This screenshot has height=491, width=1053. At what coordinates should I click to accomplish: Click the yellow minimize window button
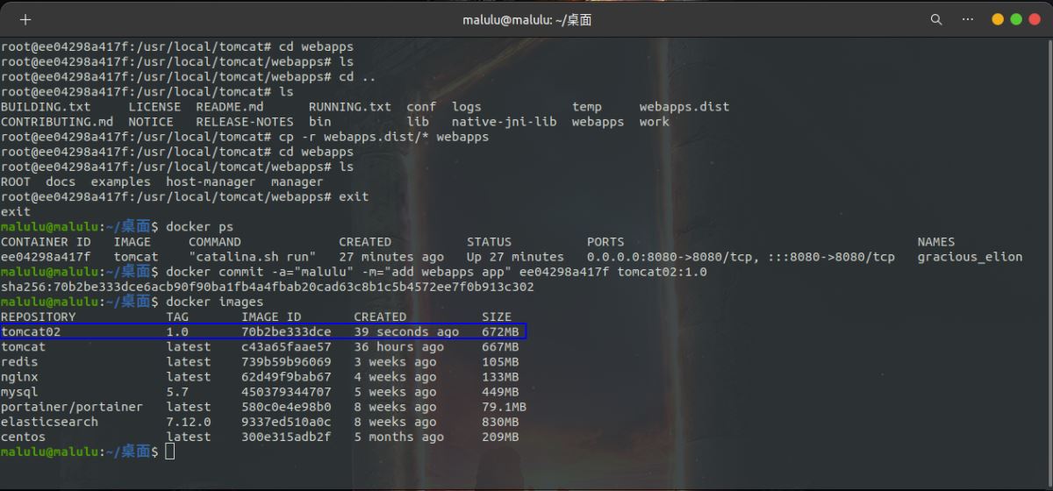pyautogui.click(x=998, y=19)
